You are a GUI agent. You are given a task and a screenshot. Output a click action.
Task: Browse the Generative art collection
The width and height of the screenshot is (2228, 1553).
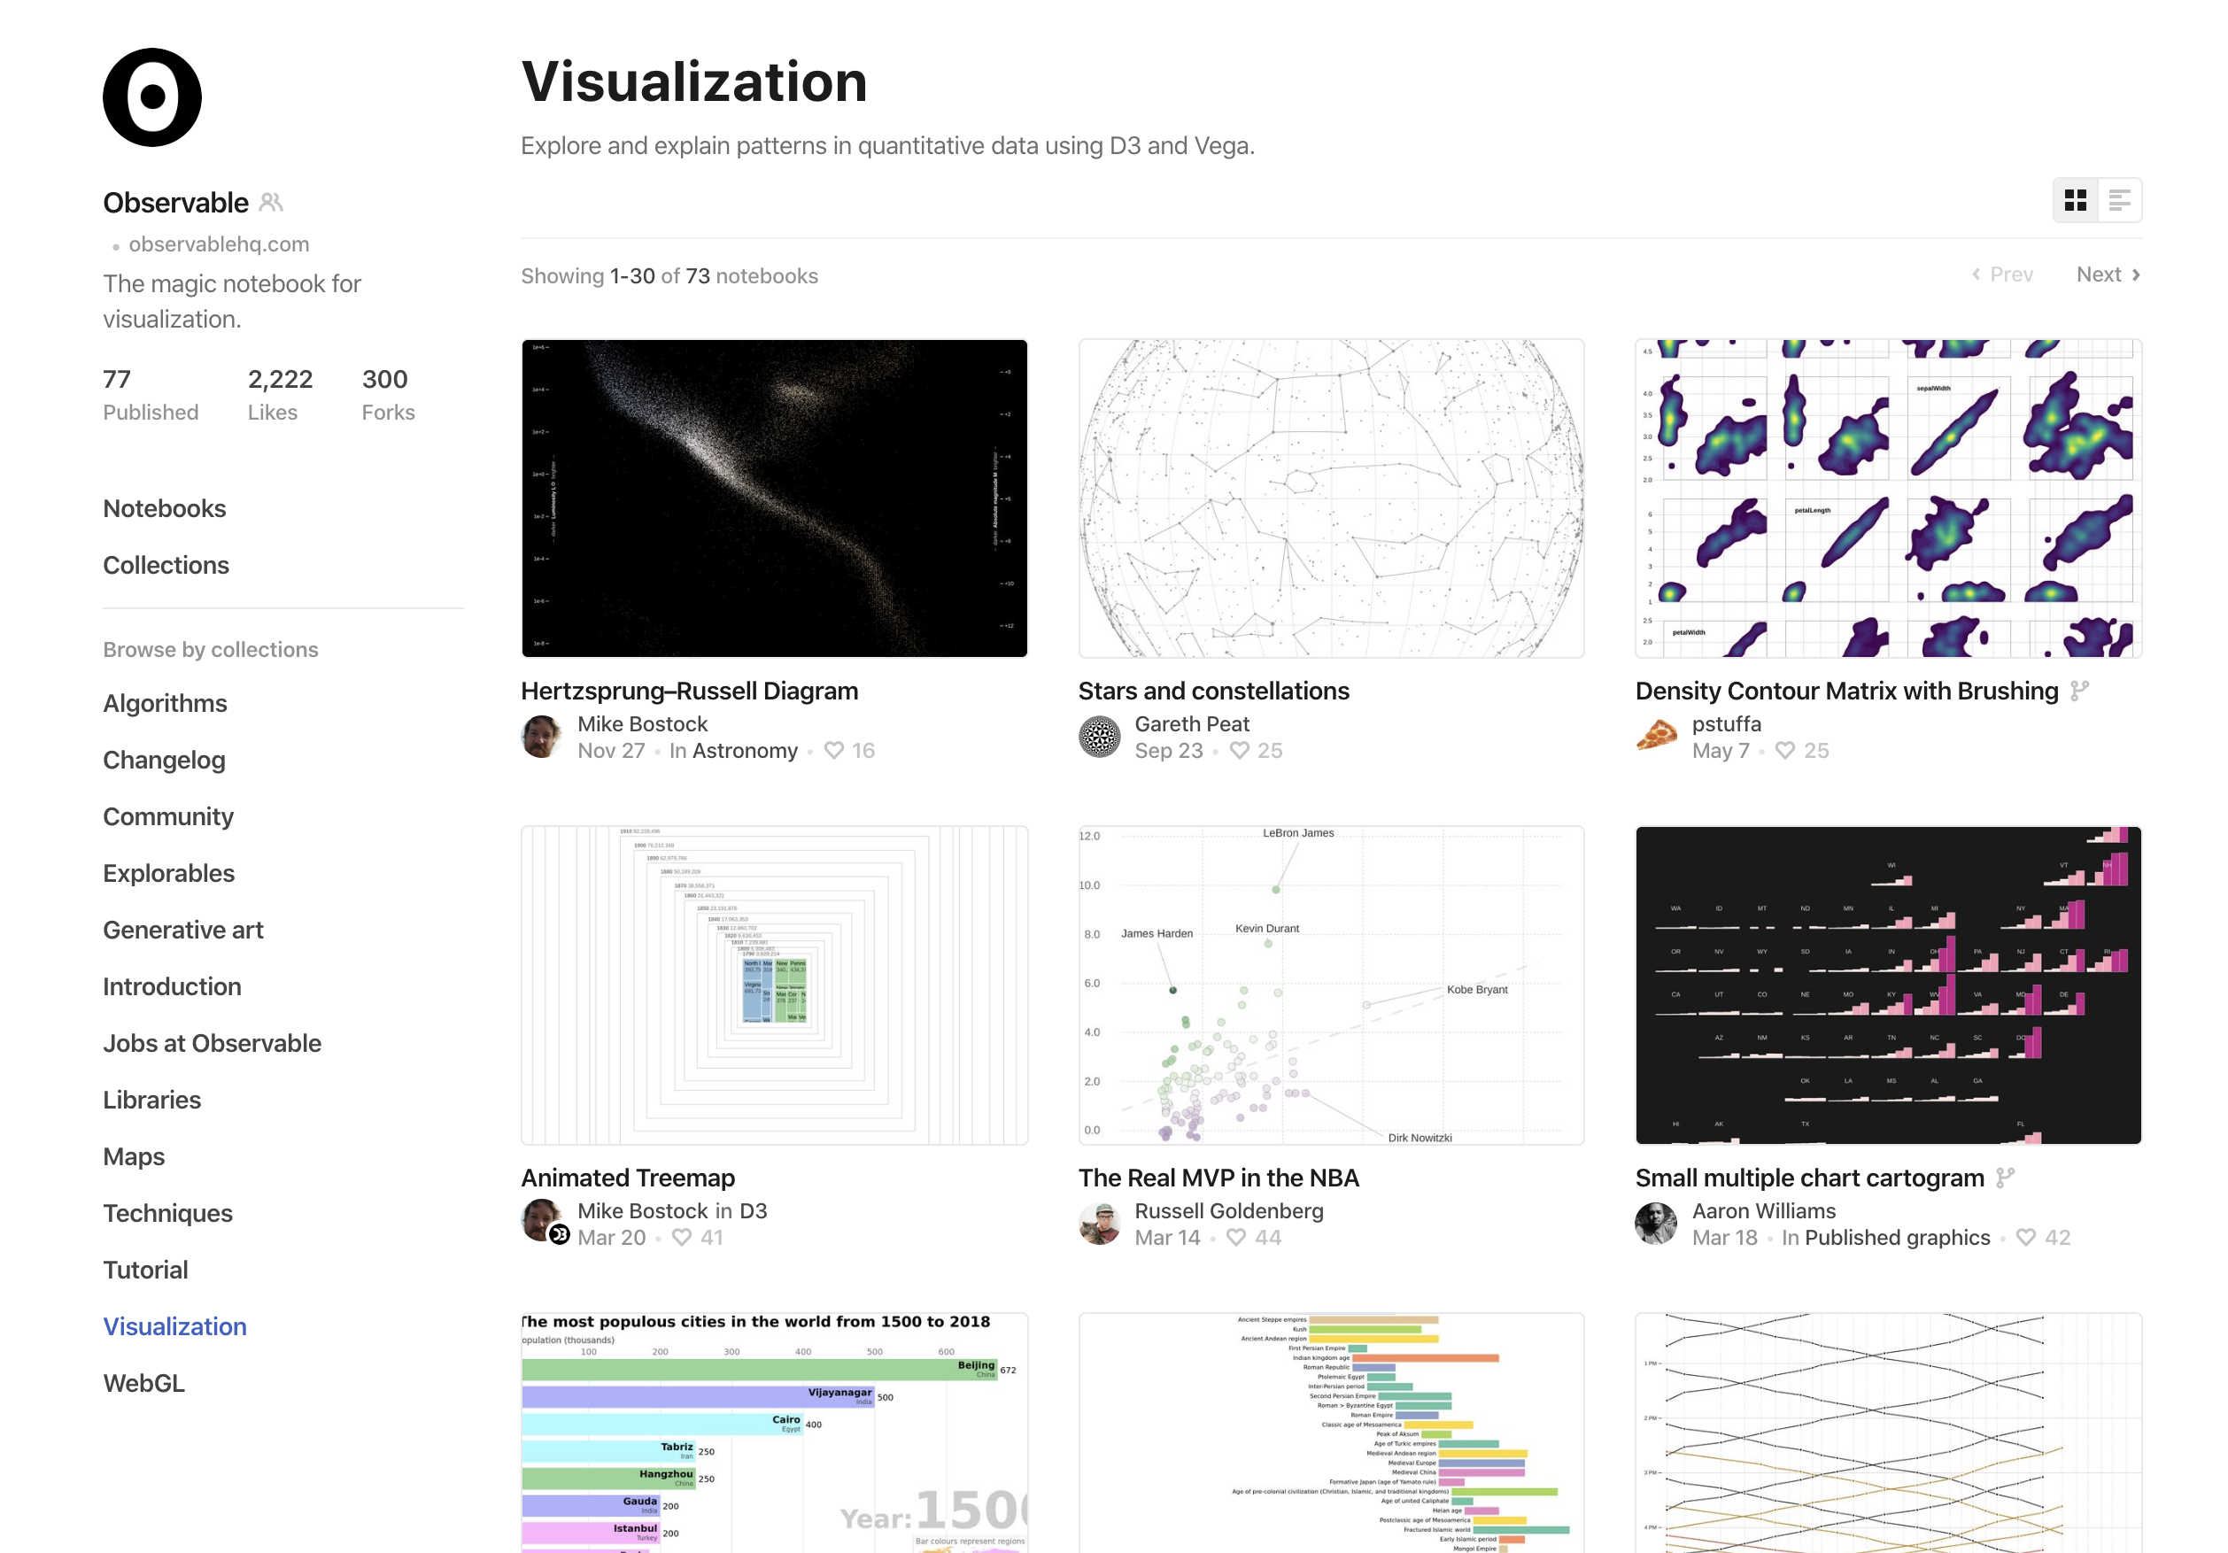(x=182, y=930)
